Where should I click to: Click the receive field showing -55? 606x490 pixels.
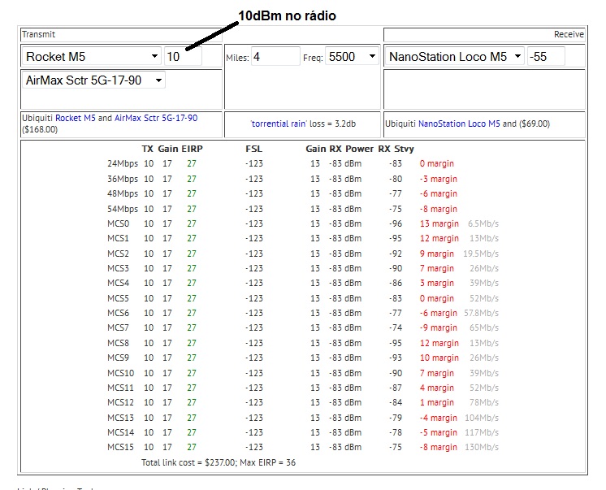[546, 56]
